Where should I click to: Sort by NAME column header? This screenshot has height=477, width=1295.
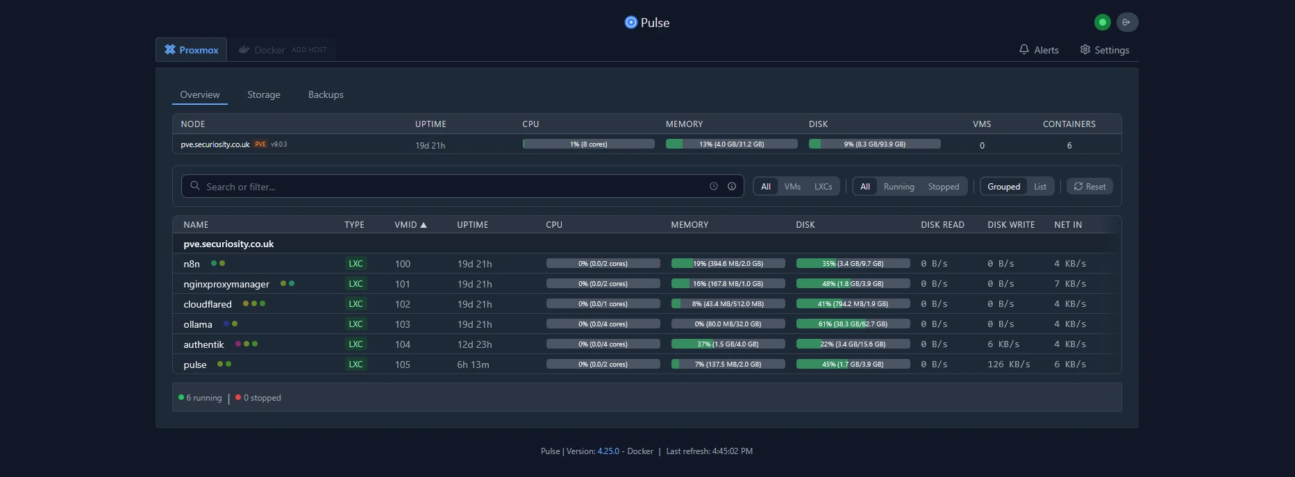196,225
